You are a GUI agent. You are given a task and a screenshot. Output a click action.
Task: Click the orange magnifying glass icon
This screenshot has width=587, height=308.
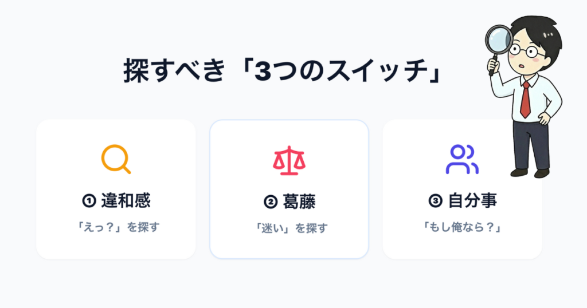click(x=115, y=159)
